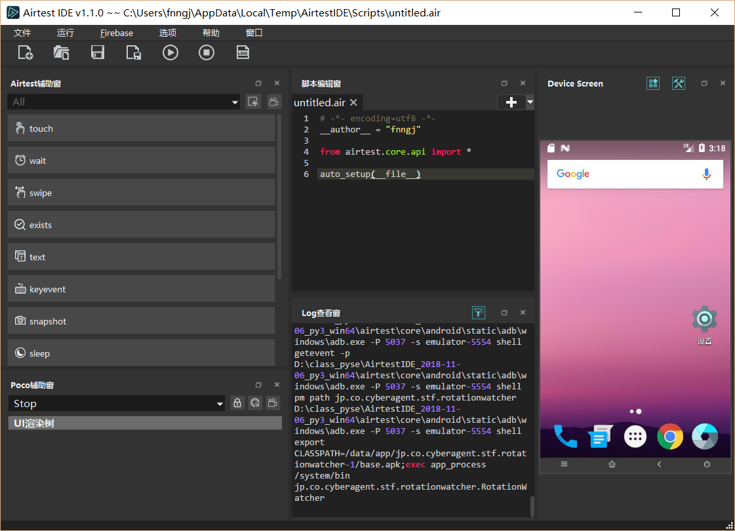Open the Poco mode 'Stop' dropdown
The width and height of the screenshot is (735, 531).
pyautogui.click(x=220, y=404)
